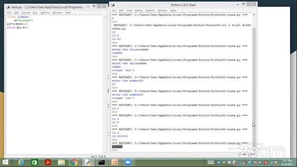Click '10.00' output line in shell
The width and height of the screenshot is (297, 167).
point(116,39)
